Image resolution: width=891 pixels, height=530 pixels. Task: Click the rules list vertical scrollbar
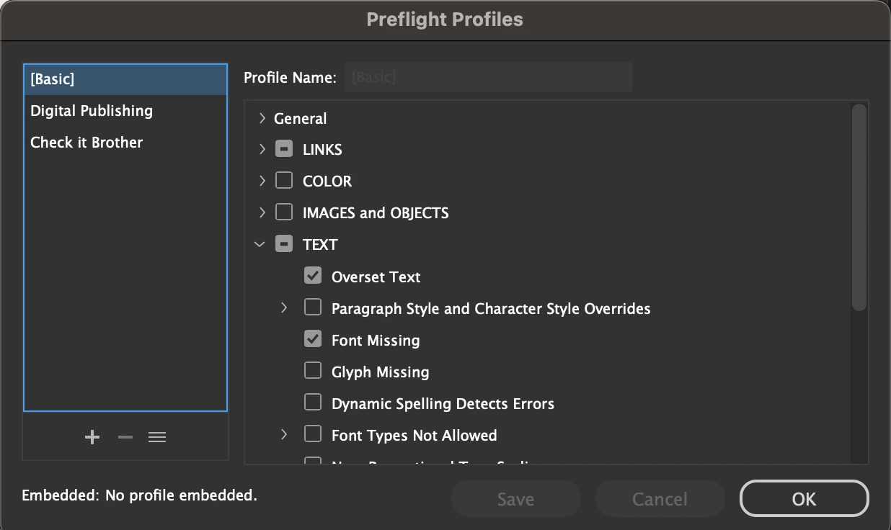[859, 209]
